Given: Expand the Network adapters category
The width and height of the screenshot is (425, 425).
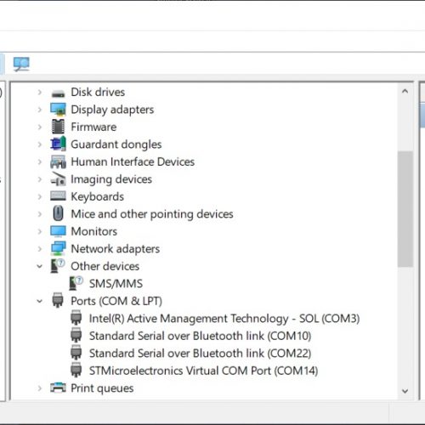Looking at the screenshot, I should coord(40,249).
